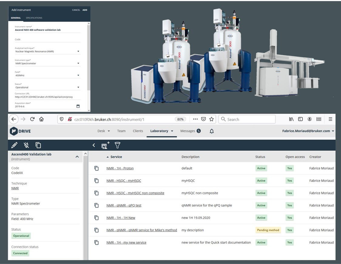Click the Pending method status badge
The width and height of the screenshot is (341, 264).
point(268,230)
